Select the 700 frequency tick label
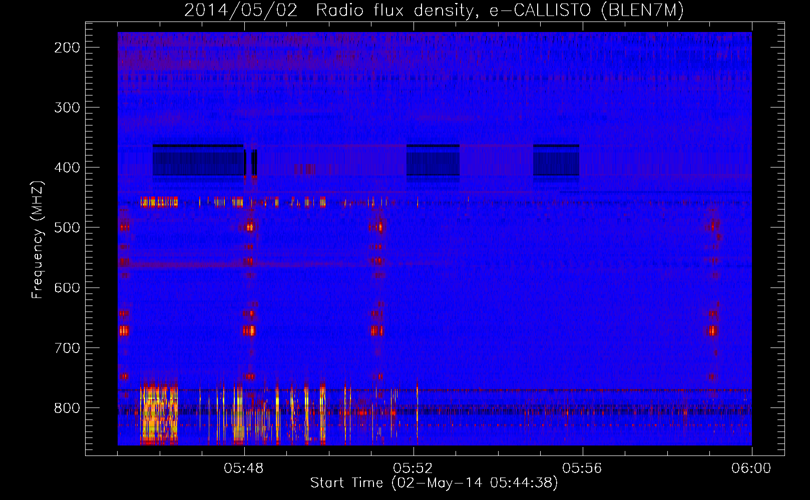Image resolution: width=810 pixels, height=500 pixels. coord(67,347)
